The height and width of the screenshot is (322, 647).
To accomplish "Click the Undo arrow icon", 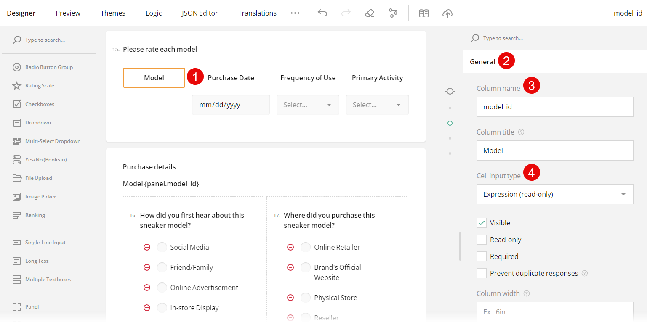I will [x=322, y=13].
